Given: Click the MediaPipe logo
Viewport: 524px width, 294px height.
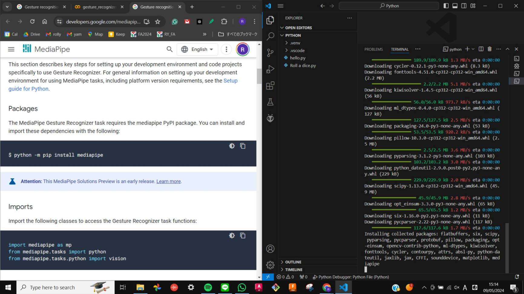Looking at the screenshot, I should [x=46, y=49].
